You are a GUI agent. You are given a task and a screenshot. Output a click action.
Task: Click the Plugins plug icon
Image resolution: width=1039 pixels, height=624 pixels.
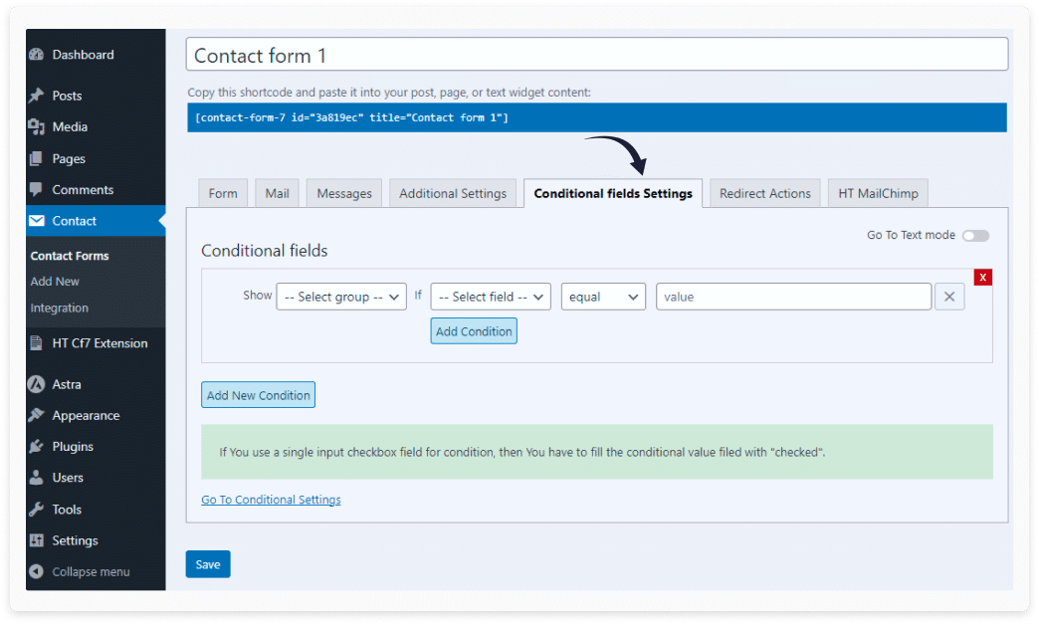click(x=37, y=447)
